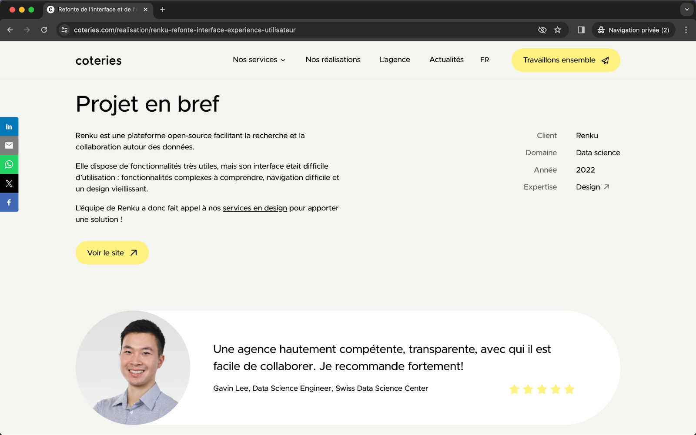Open a new browser tab
Image resolution: width=696 pixels, height=435 pixels.
(162, 10)
